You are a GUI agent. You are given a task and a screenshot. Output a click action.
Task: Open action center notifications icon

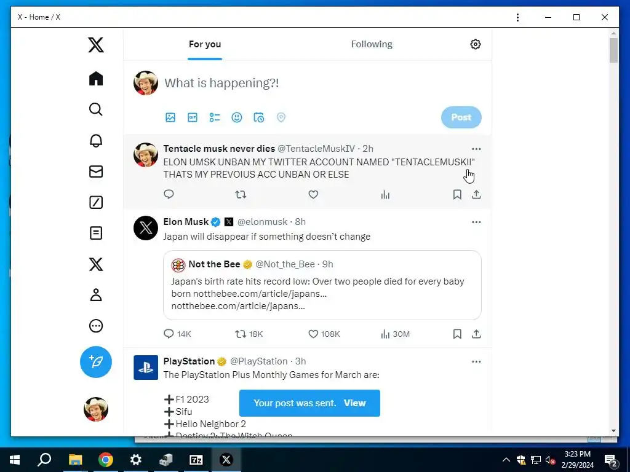click(610, 460)
